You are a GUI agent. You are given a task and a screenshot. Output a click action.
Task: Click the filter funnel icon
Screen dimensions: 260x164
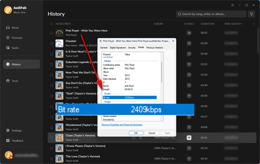(x=251, y=14)
